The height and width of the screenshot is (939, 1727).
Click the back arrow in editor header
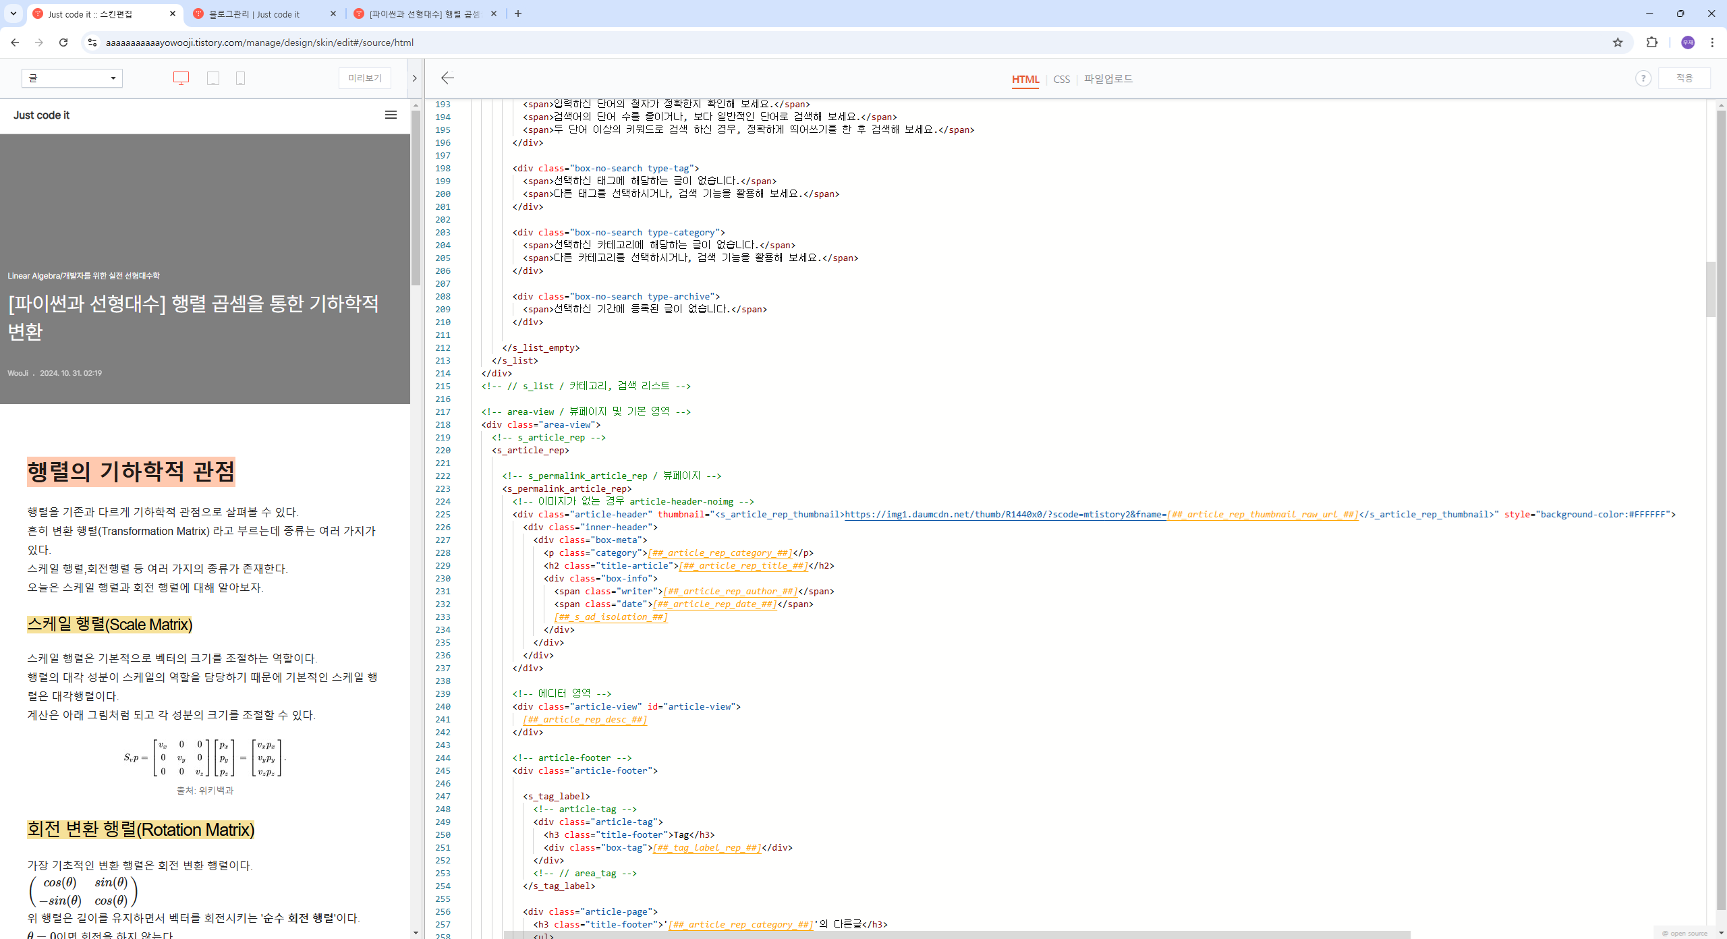447,78
